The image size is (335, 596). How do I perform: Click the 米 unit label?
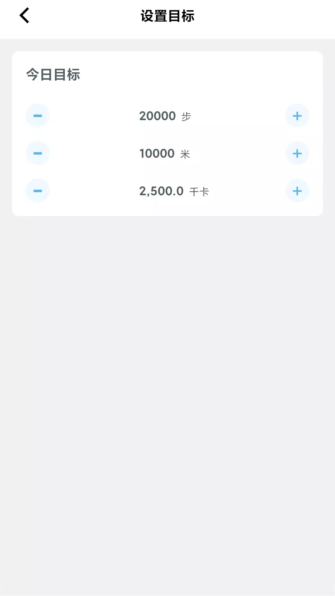[185, 154]
